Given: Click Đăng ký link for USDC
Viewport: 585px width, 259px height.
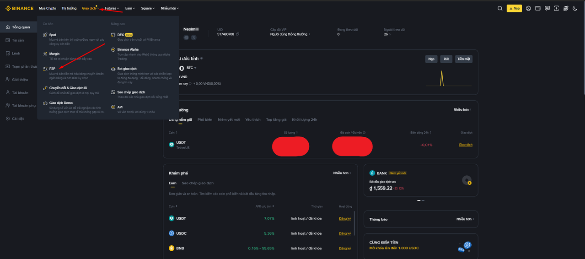Looking at the screenshot, I should (x=345, y=233).
